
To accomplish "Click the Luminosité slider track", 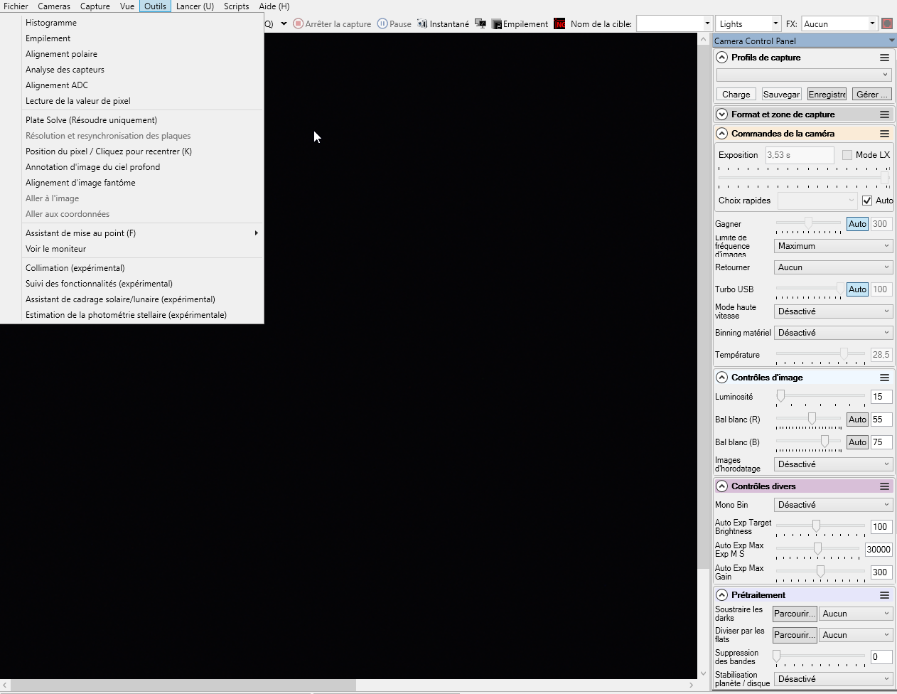I will coord(821,395).
